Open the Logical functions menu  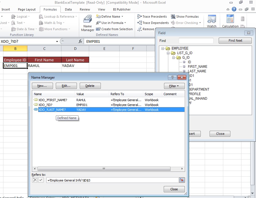21,17
